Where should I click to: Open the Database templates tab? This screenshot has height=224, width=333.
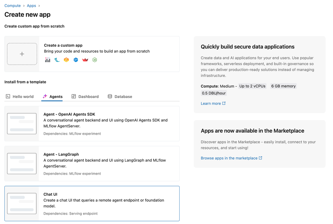(120, 97)
